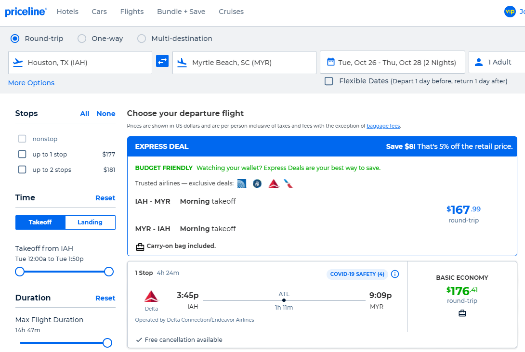Select the One-way trip option
The width and height of the screenshot is (525, 352).
click(x=82, y=39)
